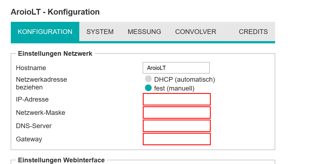Viewport: 311px width, 164px height.
Task: Focus the IP-Adresse input field
Action: tap(176, 99)
